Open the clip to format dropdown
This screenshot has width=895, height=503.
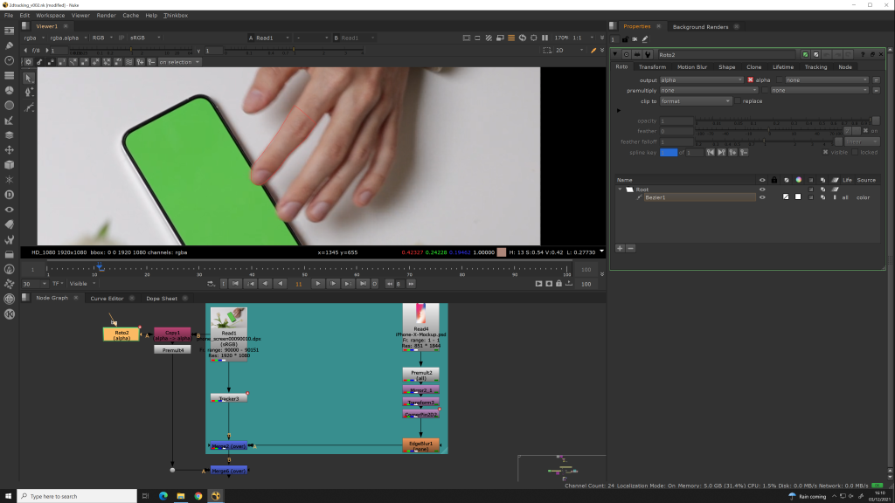click(695, 101)
